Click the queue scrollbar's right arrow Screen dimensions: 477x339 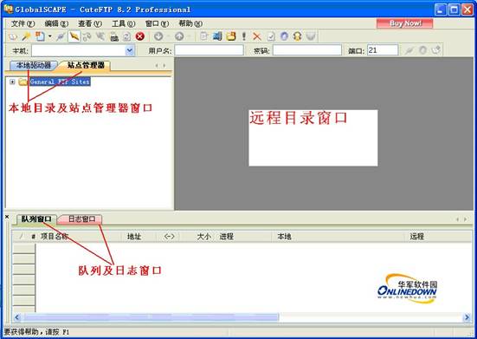pos(467,317)
